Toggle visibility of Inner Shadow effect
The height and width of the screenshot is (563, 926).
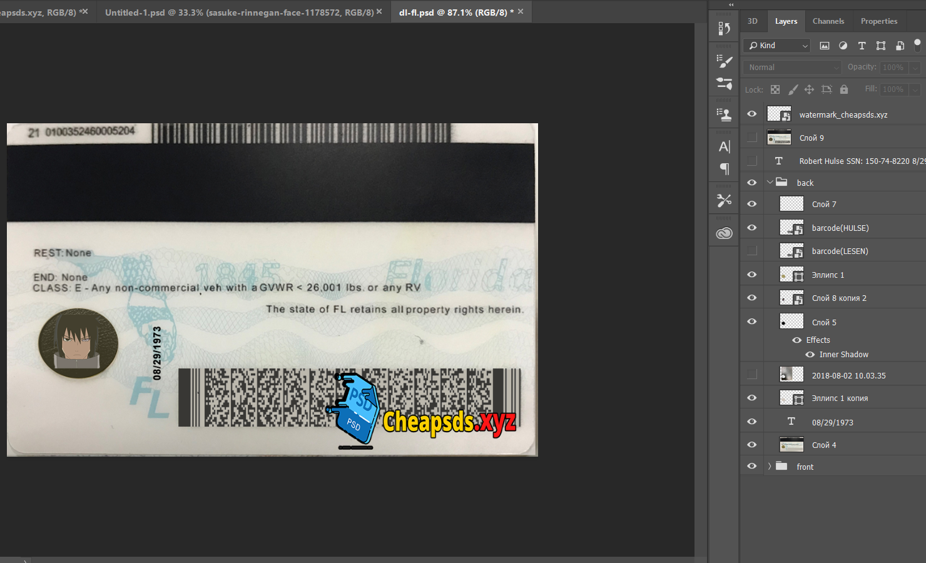pyautogui.click(x=810, y=355)
